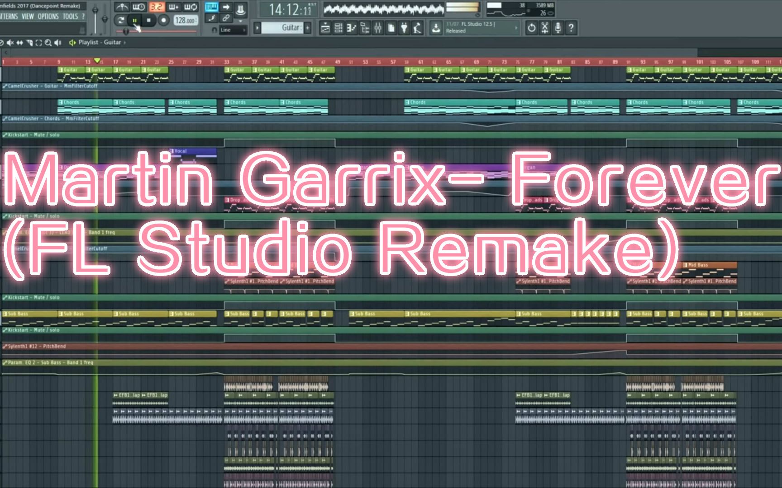The width and height of the screenshot is (782, 488).
Task: Open the Mixer with the faders icon
Action: (378, 28)
